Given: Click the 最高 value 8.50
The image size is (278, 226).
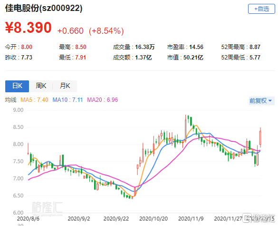Looking at the screenshot, I should pyautogui.click(x=81, y=47).
